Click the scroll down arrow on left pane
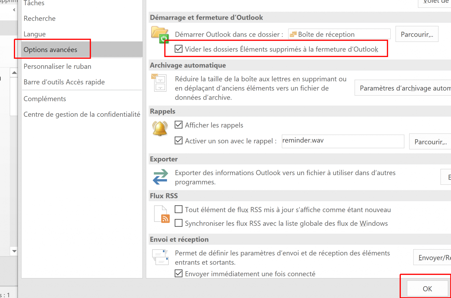This screenshot has width=451, height=298. coord(14,251)
